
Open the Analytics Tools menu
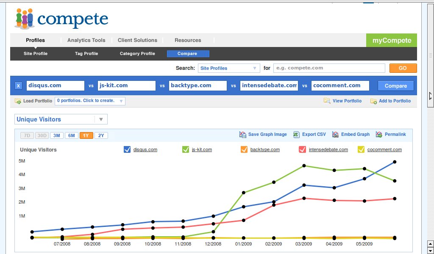click(x=86, y=40)
